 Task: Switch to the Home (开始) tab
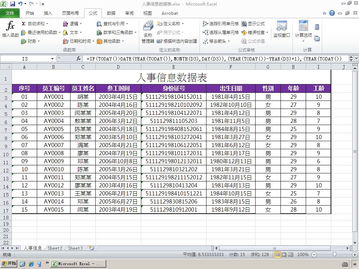point(30,13)
